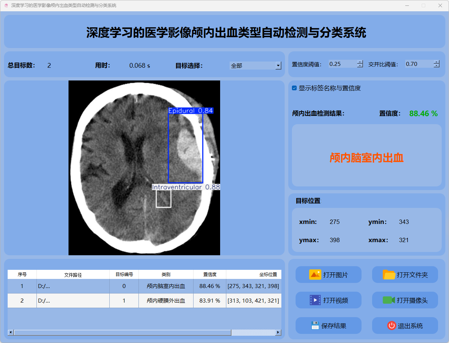
Task: Decrease the IoU threshold with down arrow
Action: pos(437,66)
